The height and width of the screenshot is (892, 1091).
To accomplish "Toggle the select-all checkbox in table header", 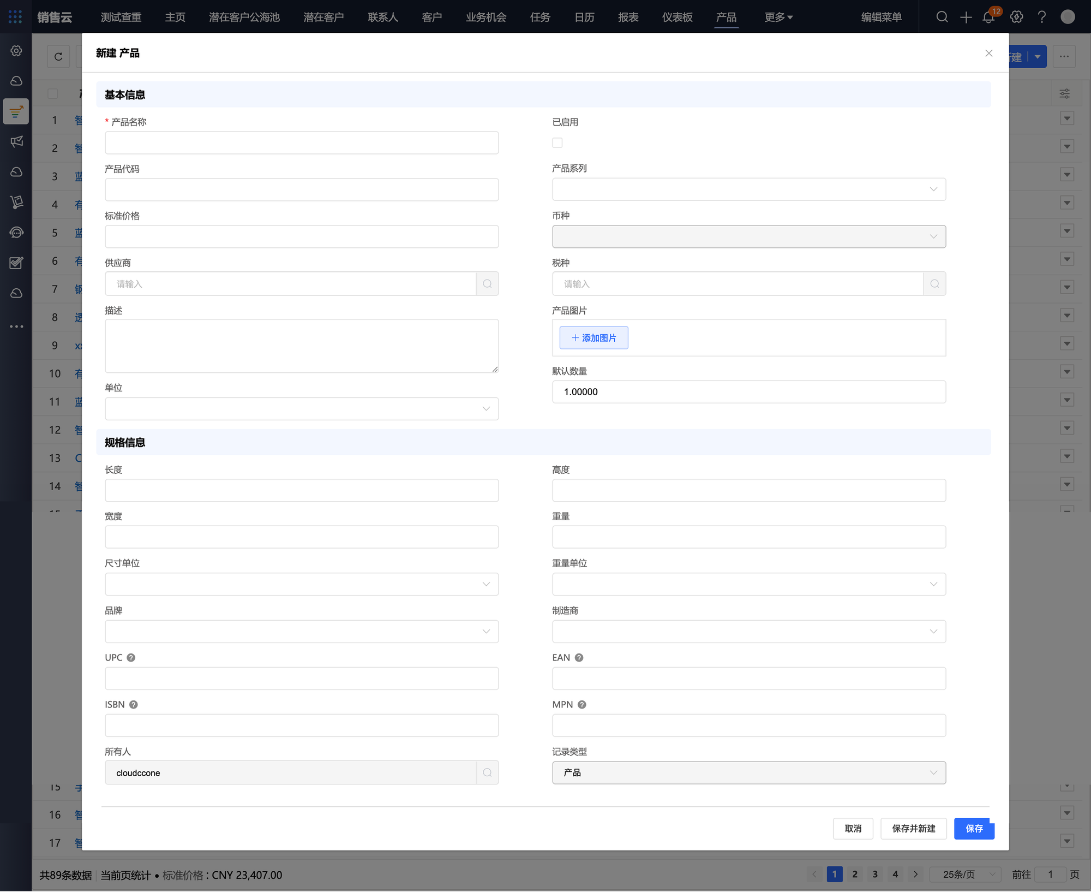I will 53,93.
